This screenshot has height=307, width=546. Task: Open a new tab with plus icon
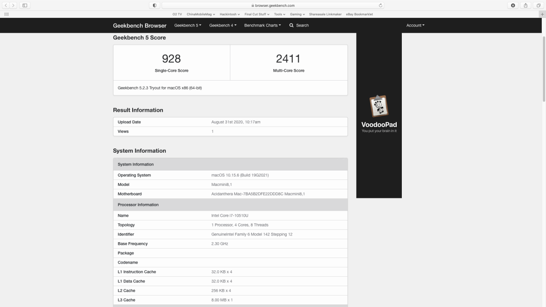tap(543, 14)
